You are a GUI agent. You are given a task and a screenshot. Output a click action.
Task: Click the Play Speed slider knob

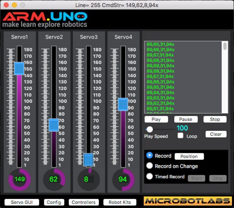[x=149, y=129]
